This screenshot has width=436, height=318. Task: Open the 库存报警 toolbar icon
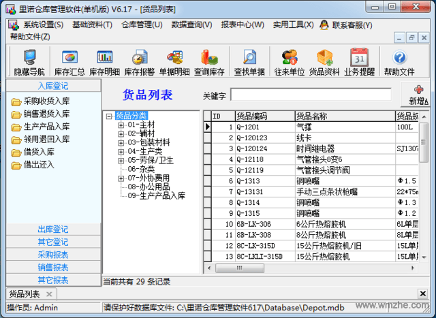coord(140,62)
